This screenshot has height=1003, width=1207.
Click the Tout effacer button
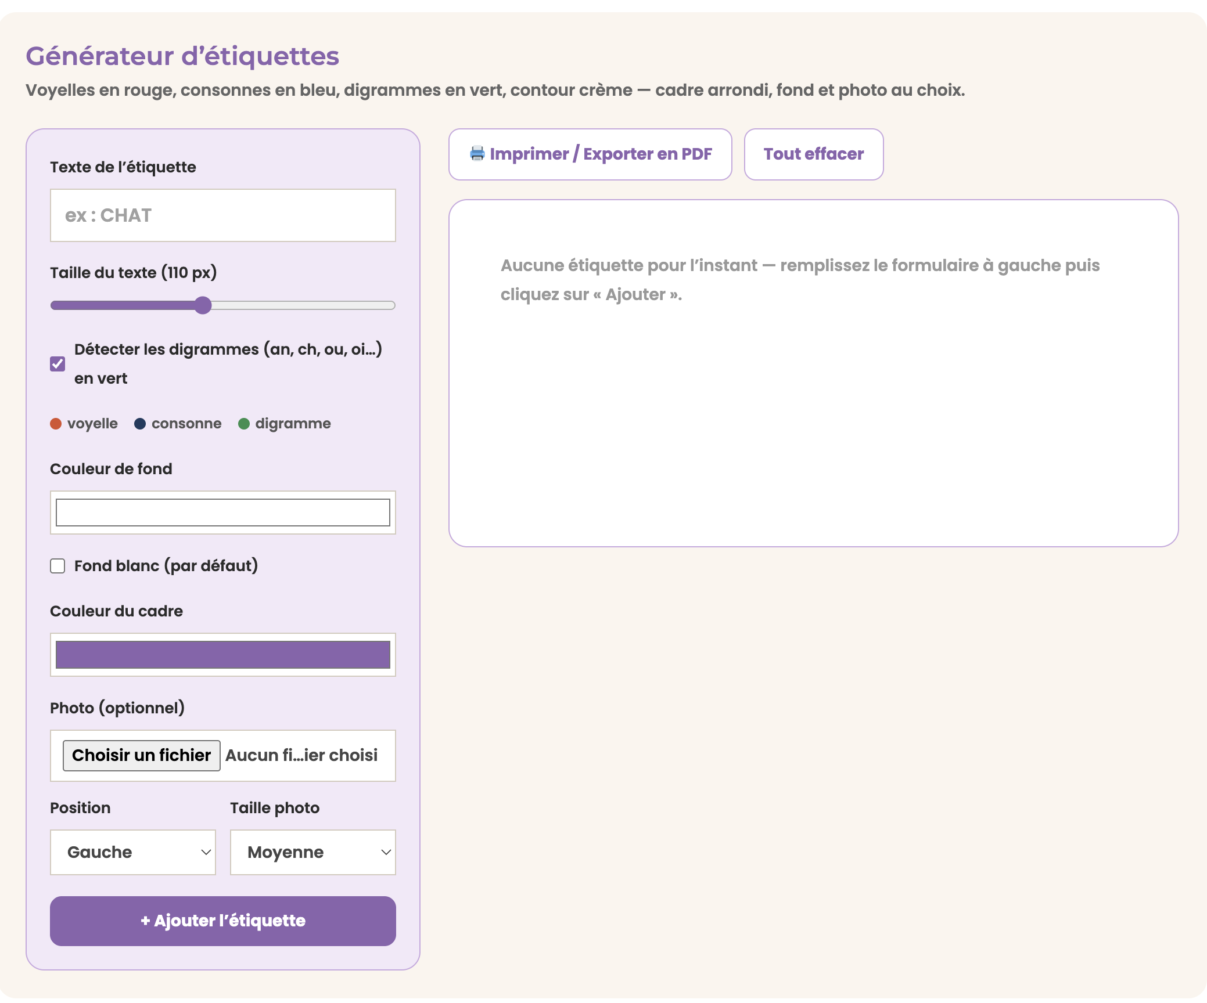click(814, 154)
